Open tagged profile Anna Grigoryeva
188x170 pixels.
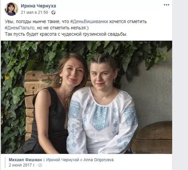coord(99,160)
